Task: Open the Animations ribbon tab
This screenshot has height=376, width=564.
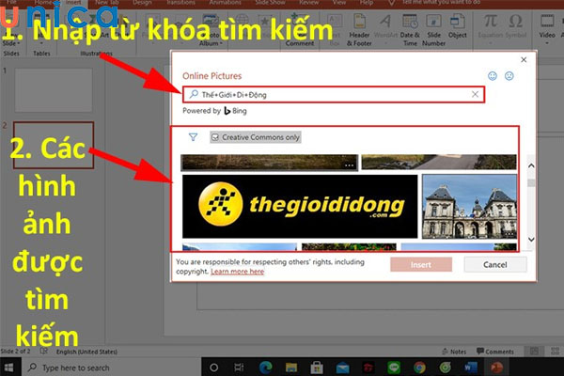Action: pos(226,3)
